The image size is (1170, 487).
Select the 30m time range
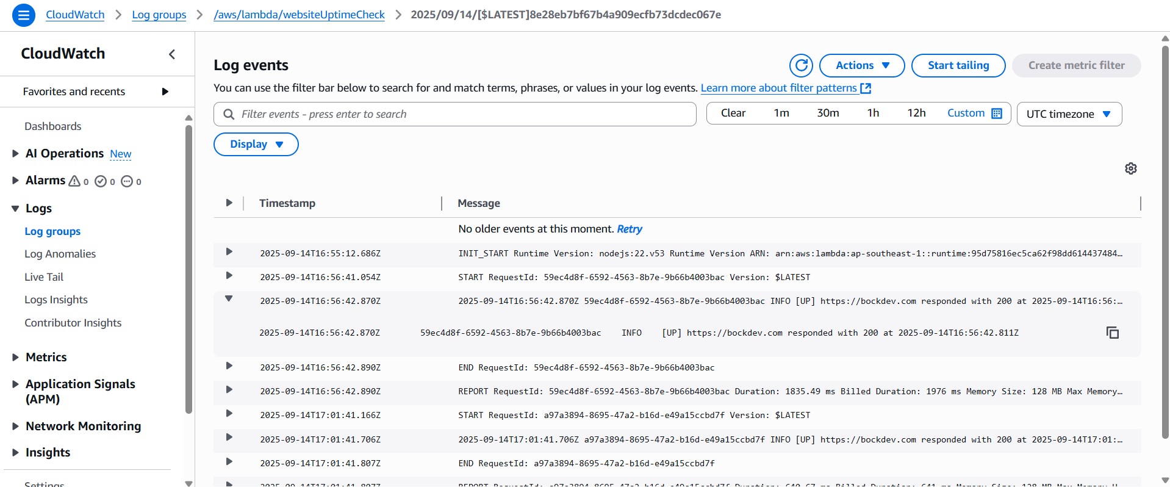click(828, 114)
